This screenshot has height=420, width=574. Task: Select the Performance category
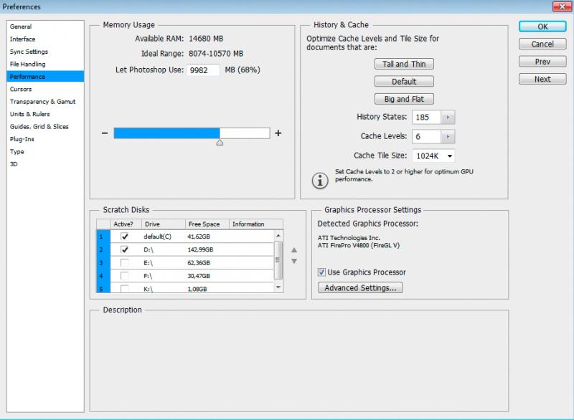tap(45, 77)
